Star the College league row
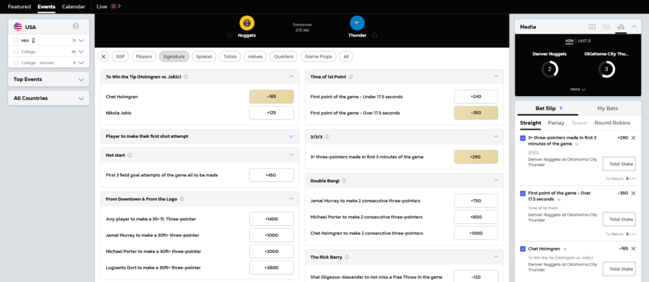 (x=16, y=52)
